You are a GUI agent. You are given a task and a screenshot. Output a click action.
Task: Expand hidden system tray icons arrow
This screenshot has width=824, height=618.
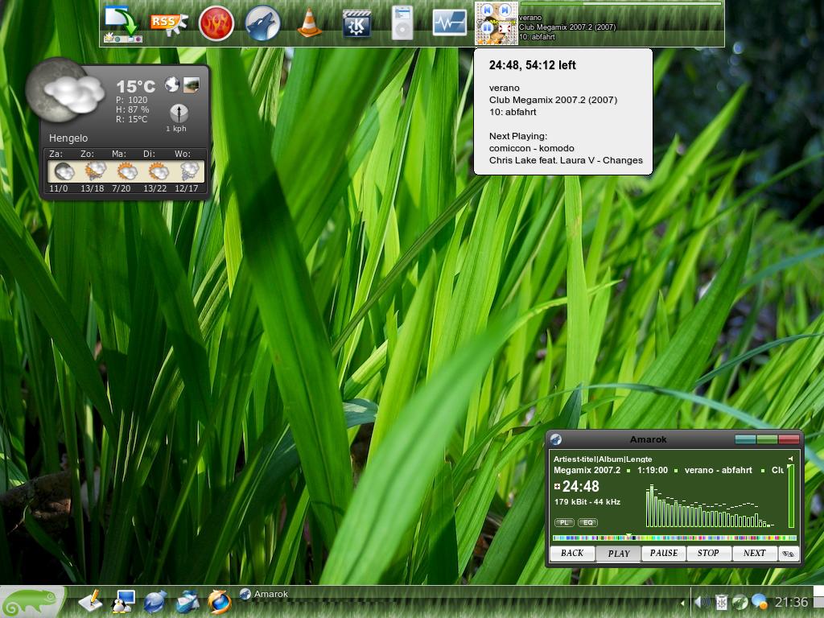click(x=682, y=603)
